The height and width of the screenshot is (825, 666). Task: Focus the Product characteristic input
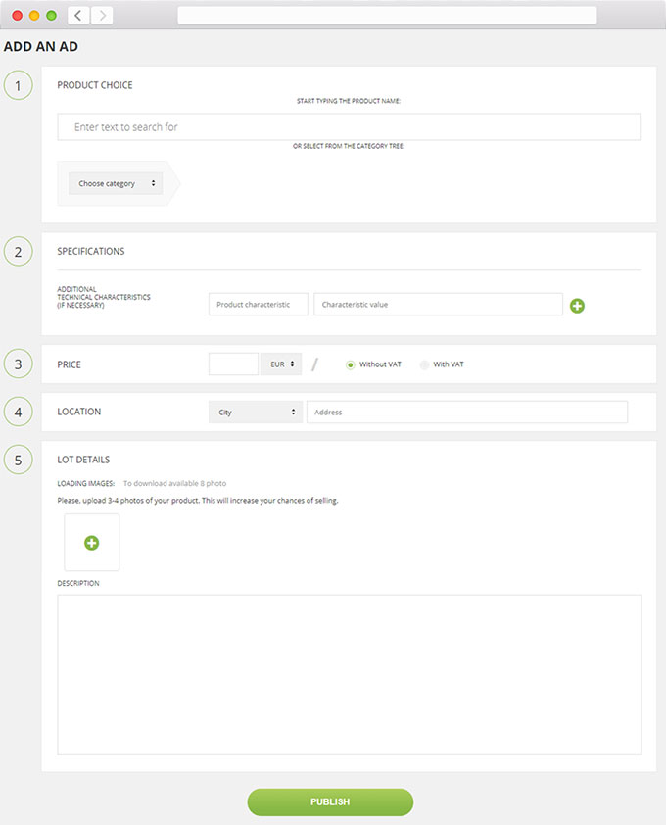pyautogui.click(x=259, y=305)
